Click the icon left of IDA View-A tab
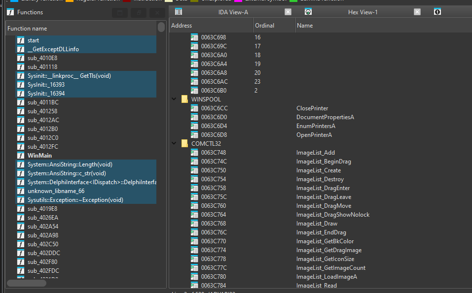472x293 pixels. pyautogui.click(x=178, y=12)
